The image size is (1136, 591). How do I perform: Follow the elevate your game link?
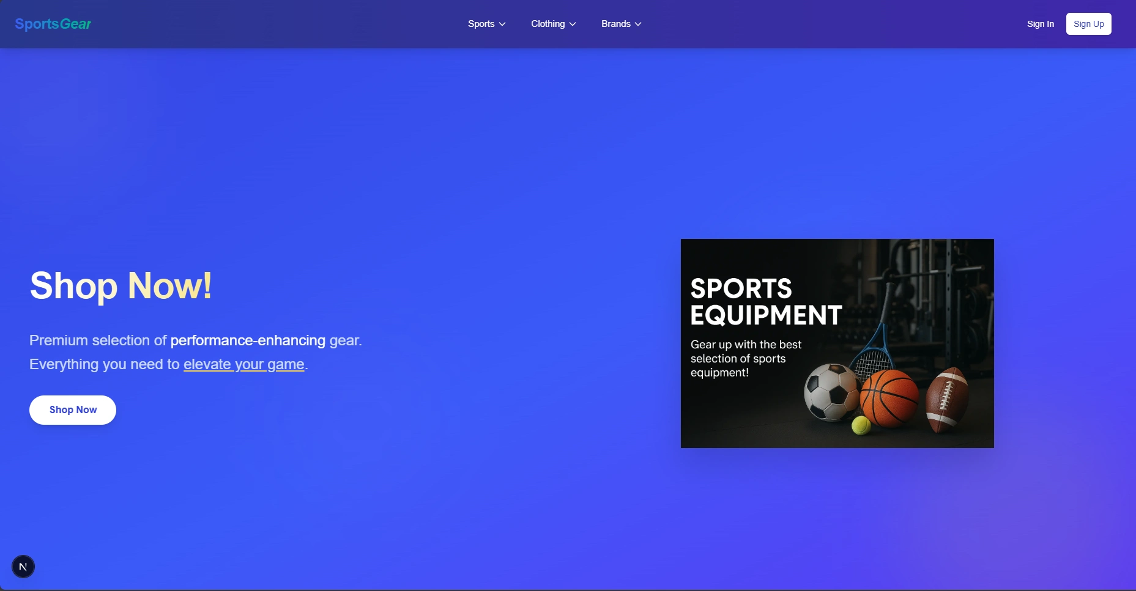click(x=244, y=364)
